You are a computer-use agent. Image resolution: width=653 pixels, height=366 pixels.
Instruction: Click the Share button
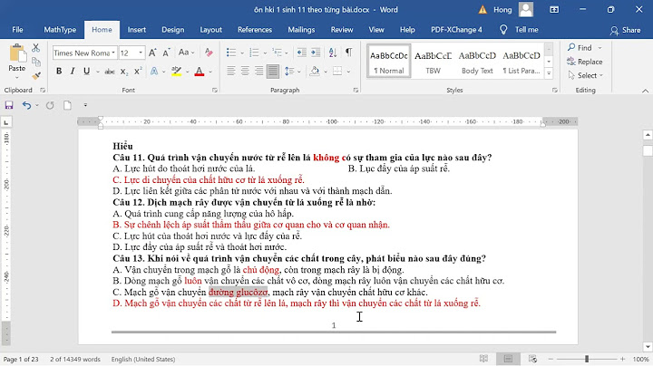coord(625,30)
